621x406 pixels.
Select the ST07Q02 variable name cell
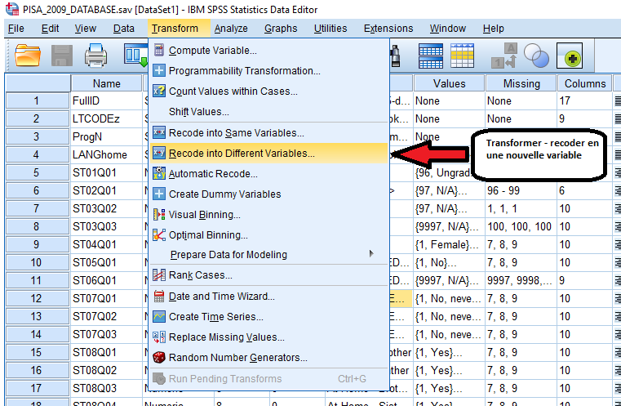pyautogui.click(x=107, y=316)
